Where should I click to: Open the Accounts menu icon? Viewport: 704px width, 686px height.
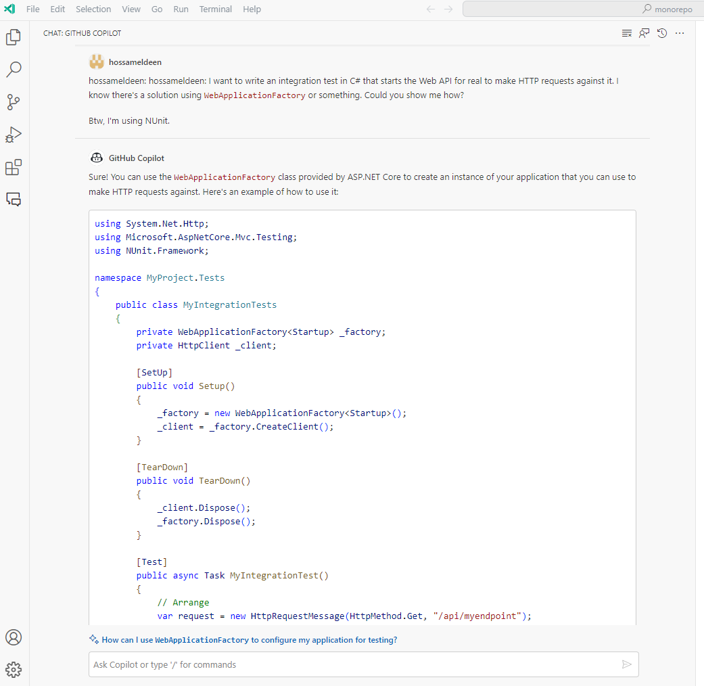coord(14,637)
